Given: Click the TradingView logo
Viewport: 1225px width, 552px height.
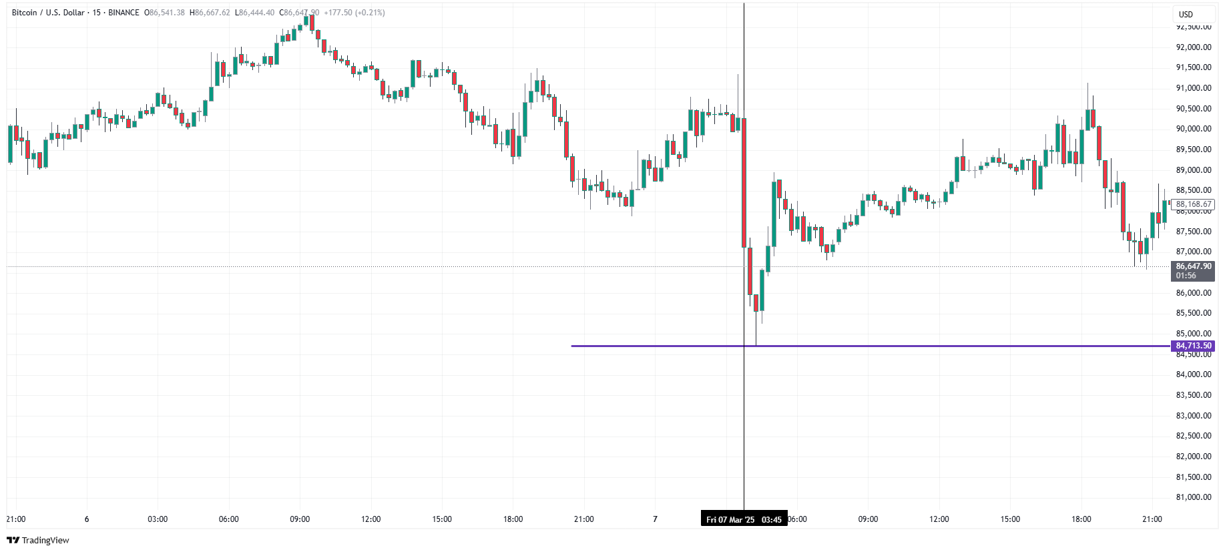Looking at the screenshot, I should point(38,540).
